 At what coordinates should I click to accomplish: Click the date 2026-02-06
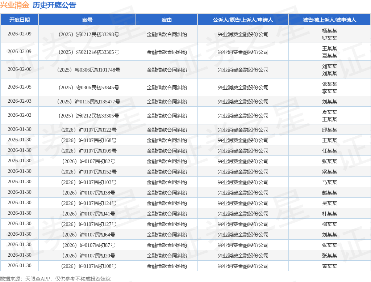click(20, 69)
